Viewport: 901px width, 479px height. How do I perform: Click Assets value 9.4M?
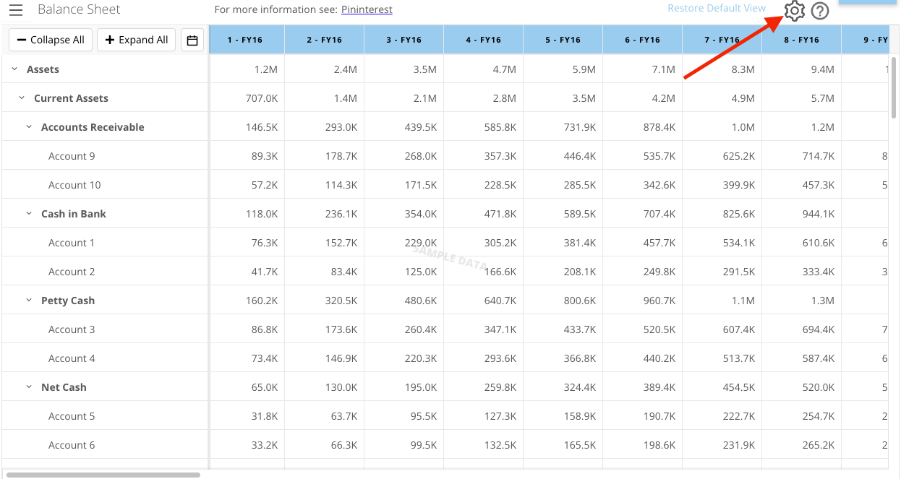point(823,69)
